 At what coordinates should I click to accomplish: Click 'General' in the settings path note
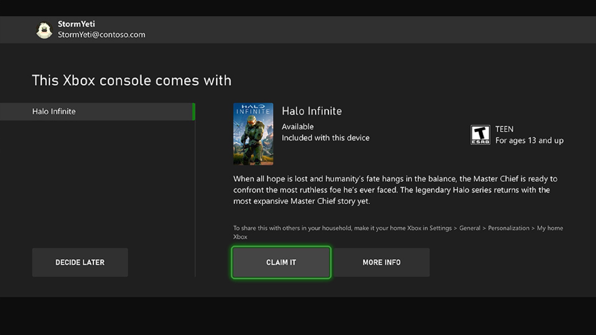click(x=469, y=228)
